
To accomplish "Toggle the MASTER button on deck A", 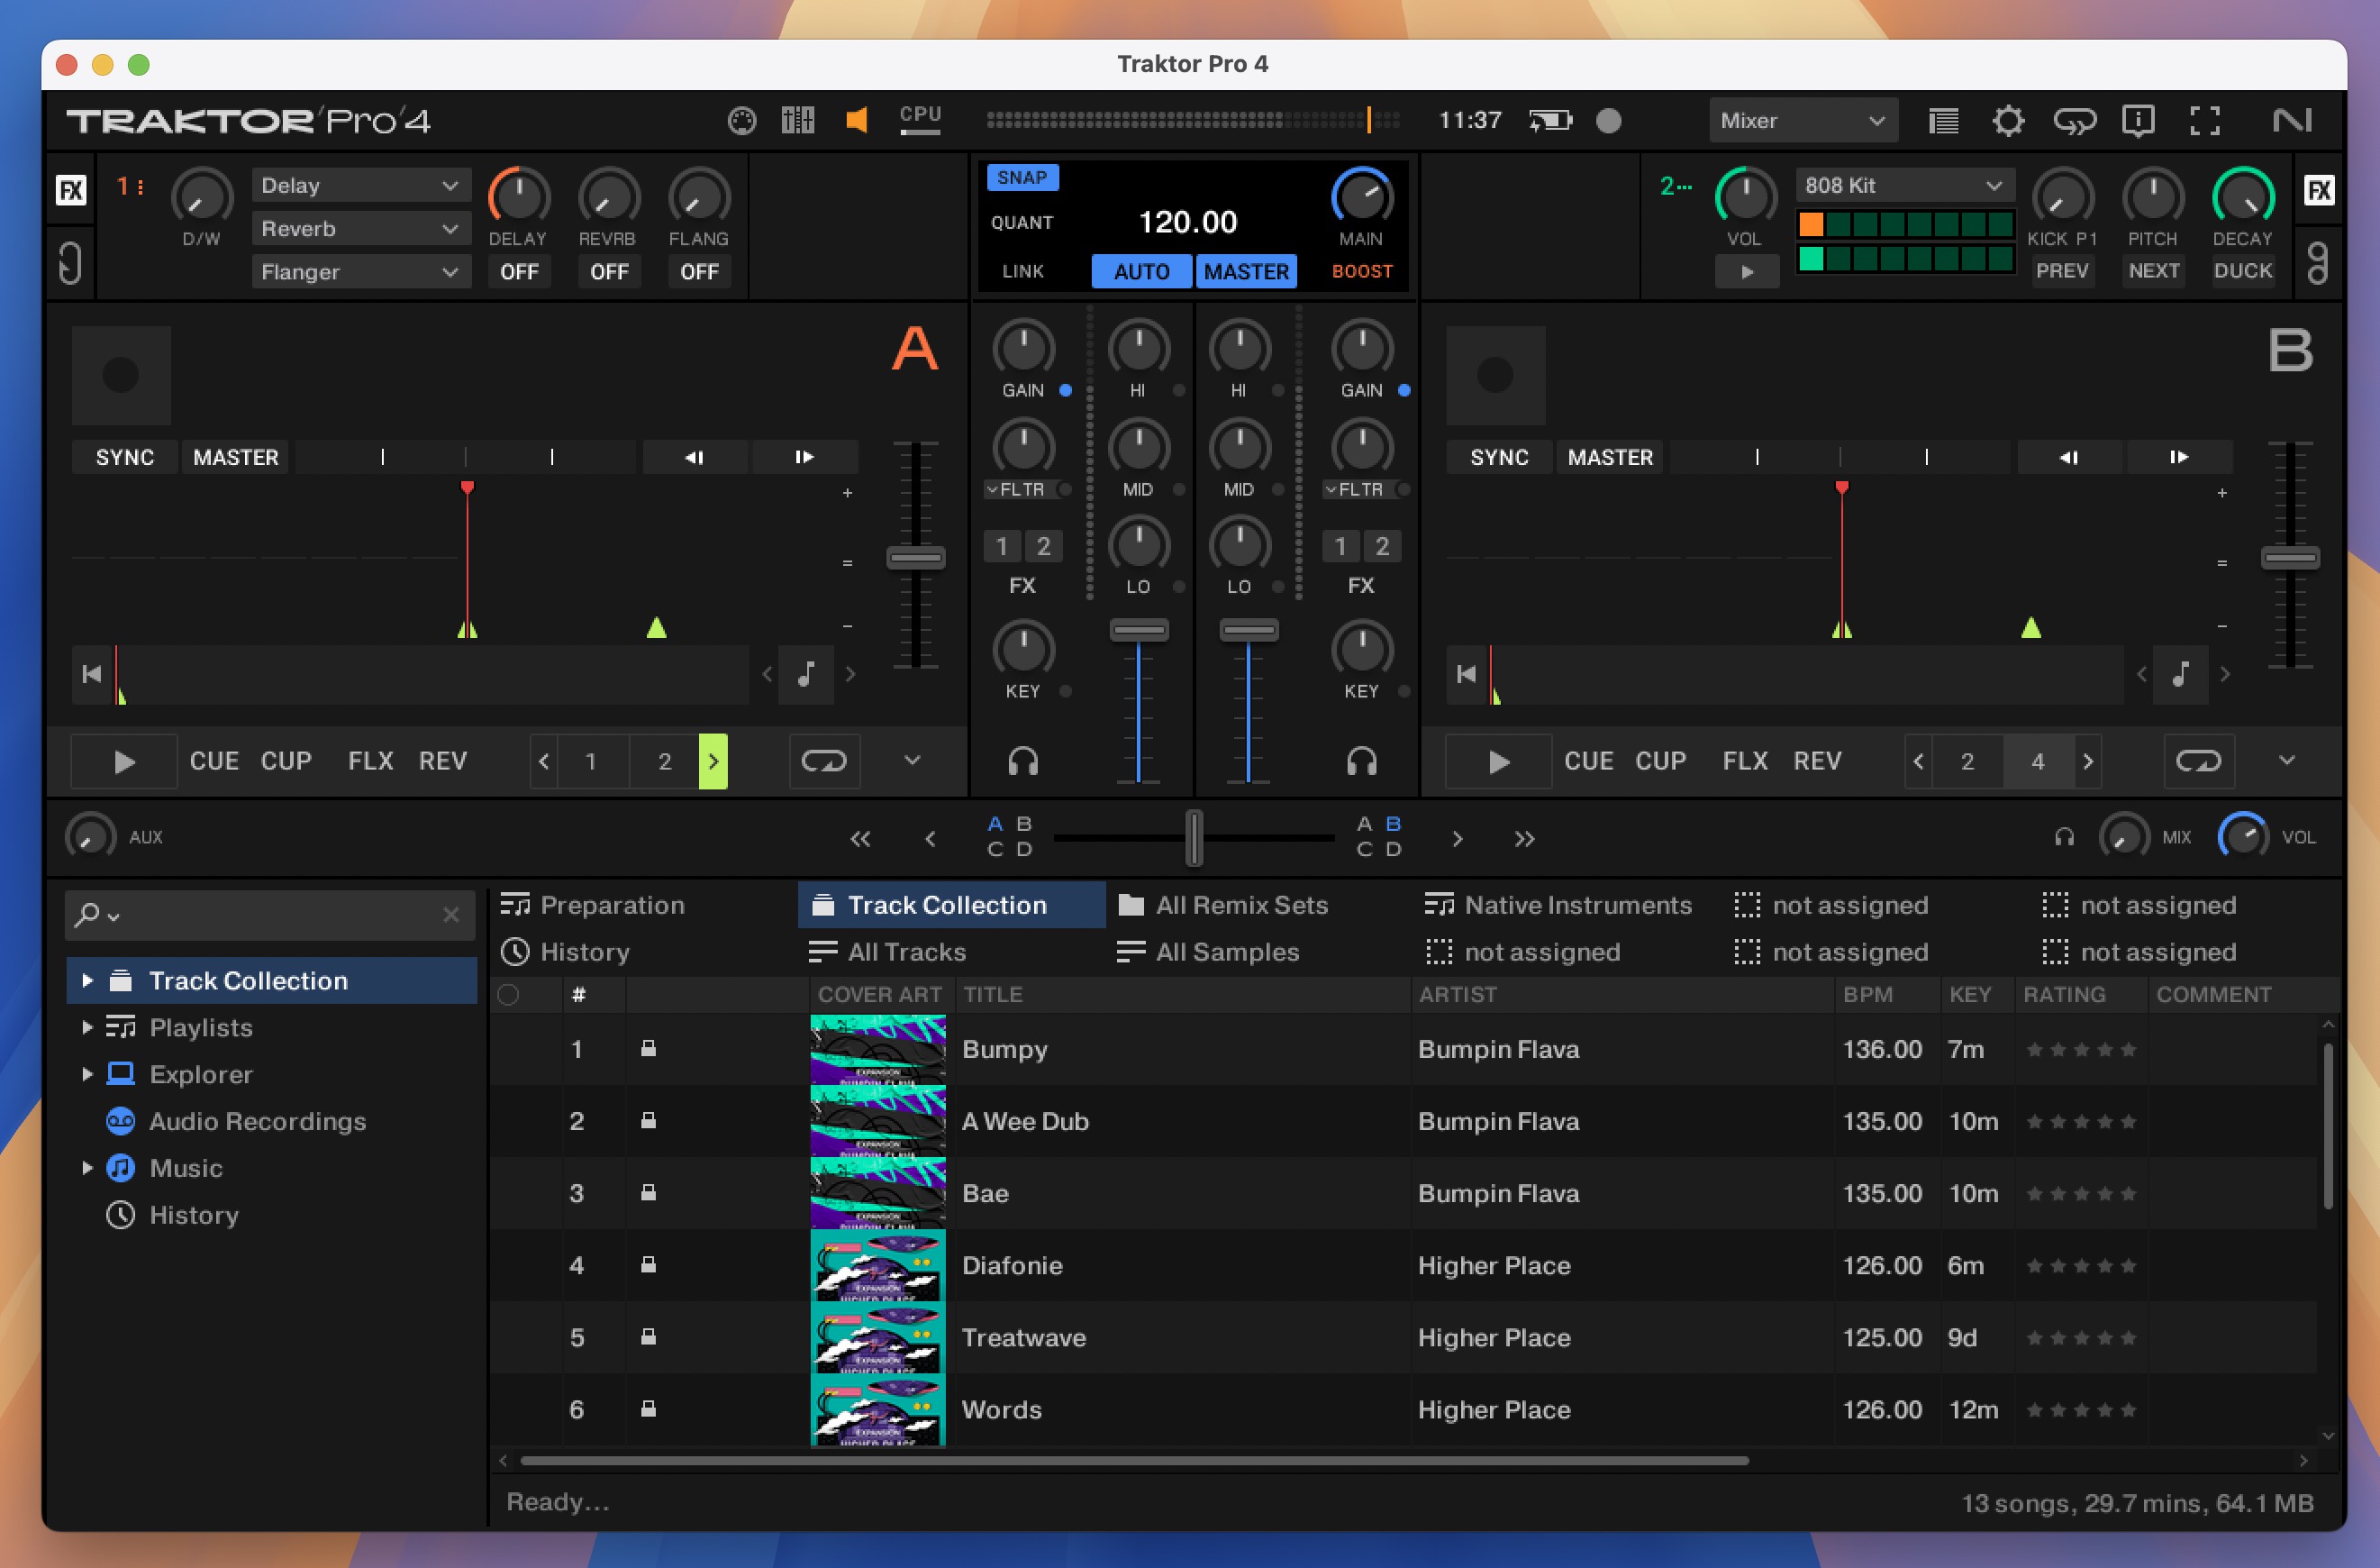I will pos(236,457).
